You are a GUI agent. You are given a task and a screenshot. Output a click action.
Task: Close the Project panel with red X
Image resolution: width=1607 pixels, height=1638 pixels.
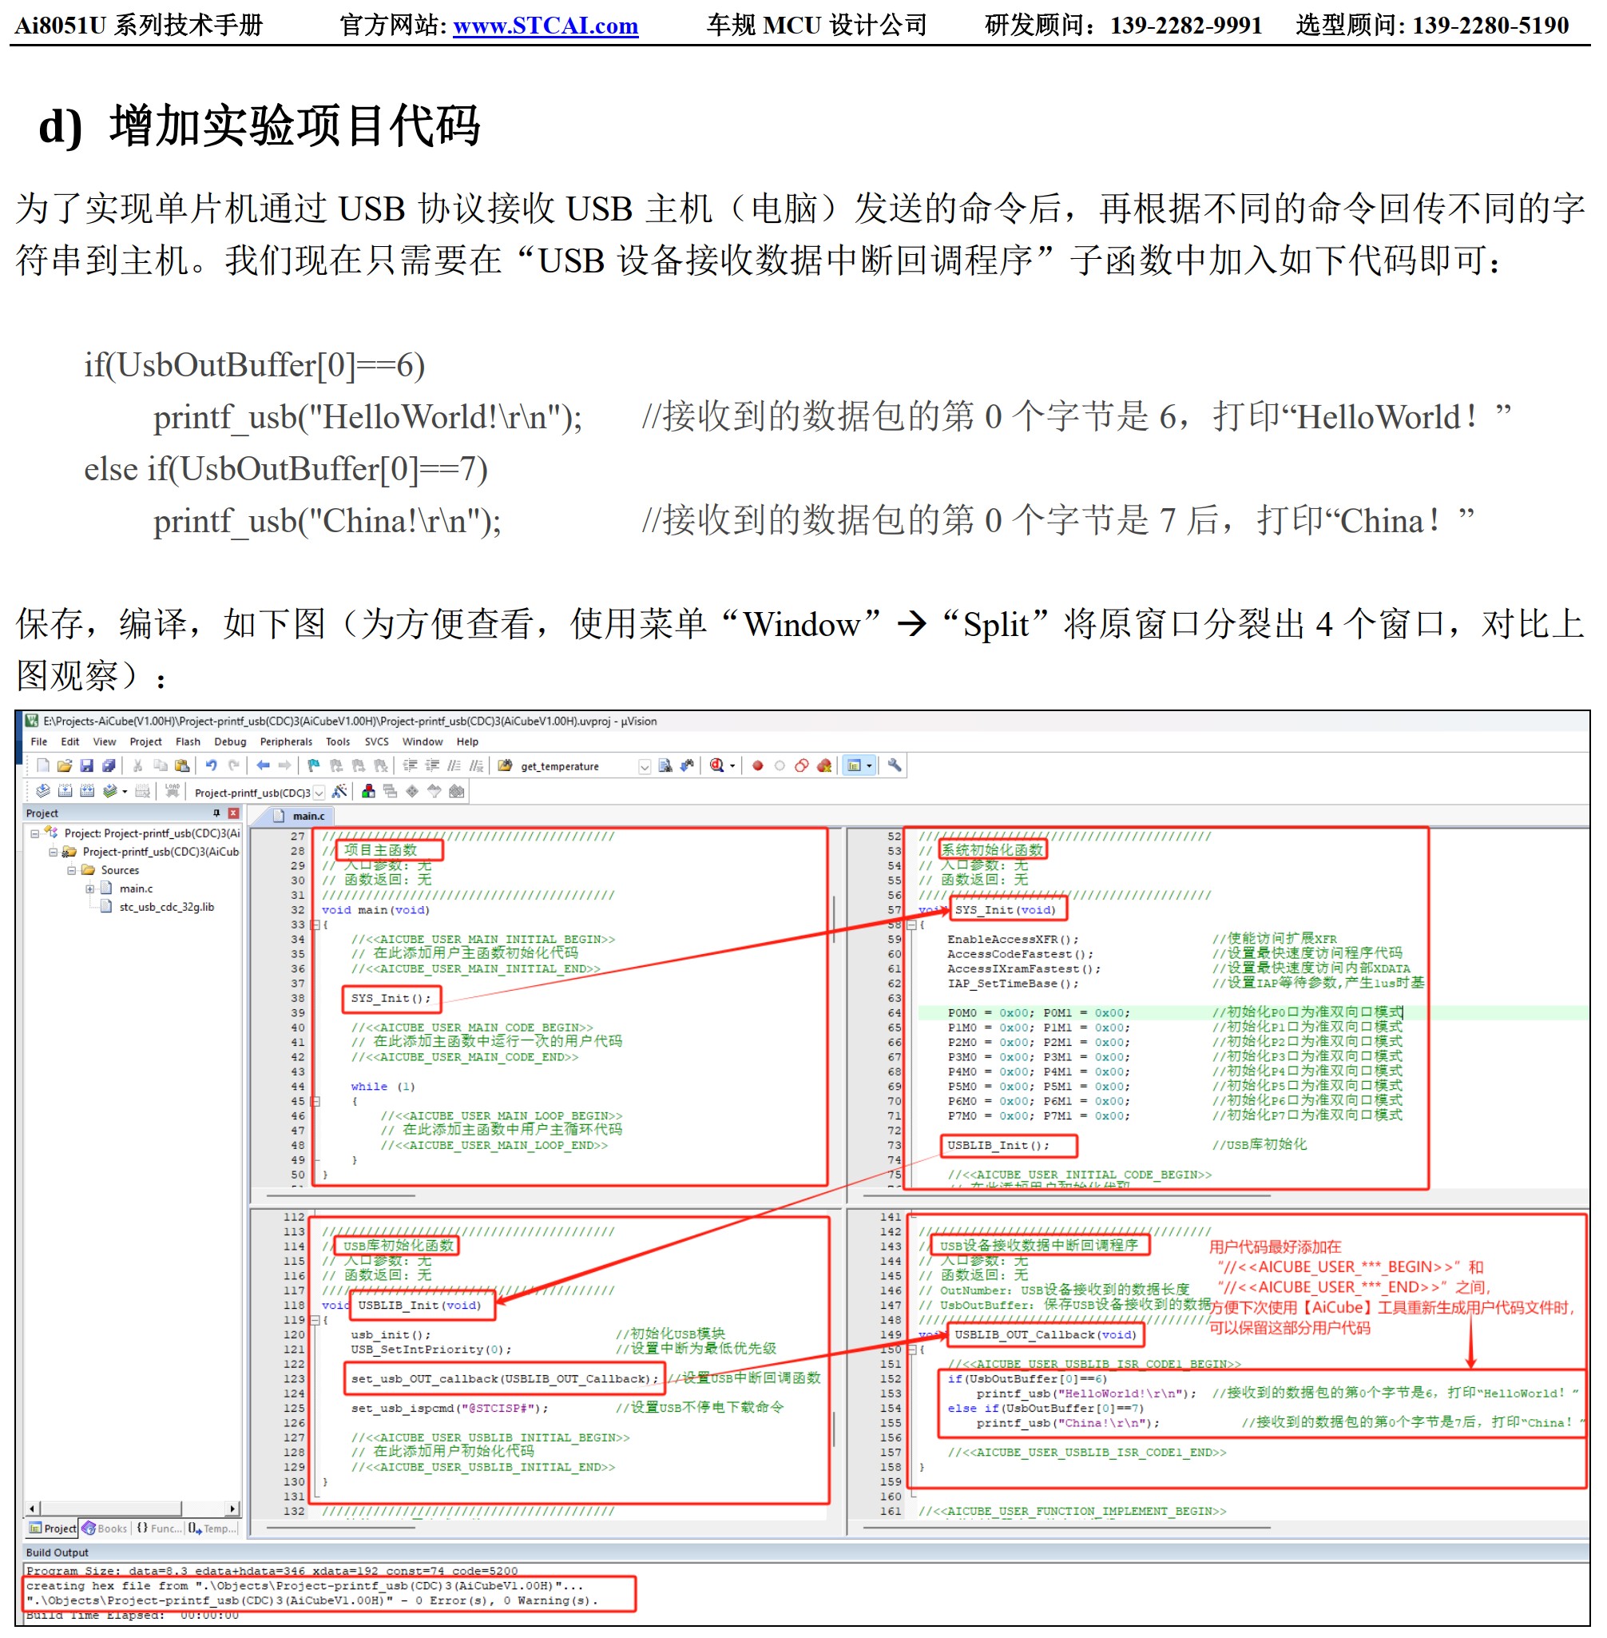[x=234, y=813]
